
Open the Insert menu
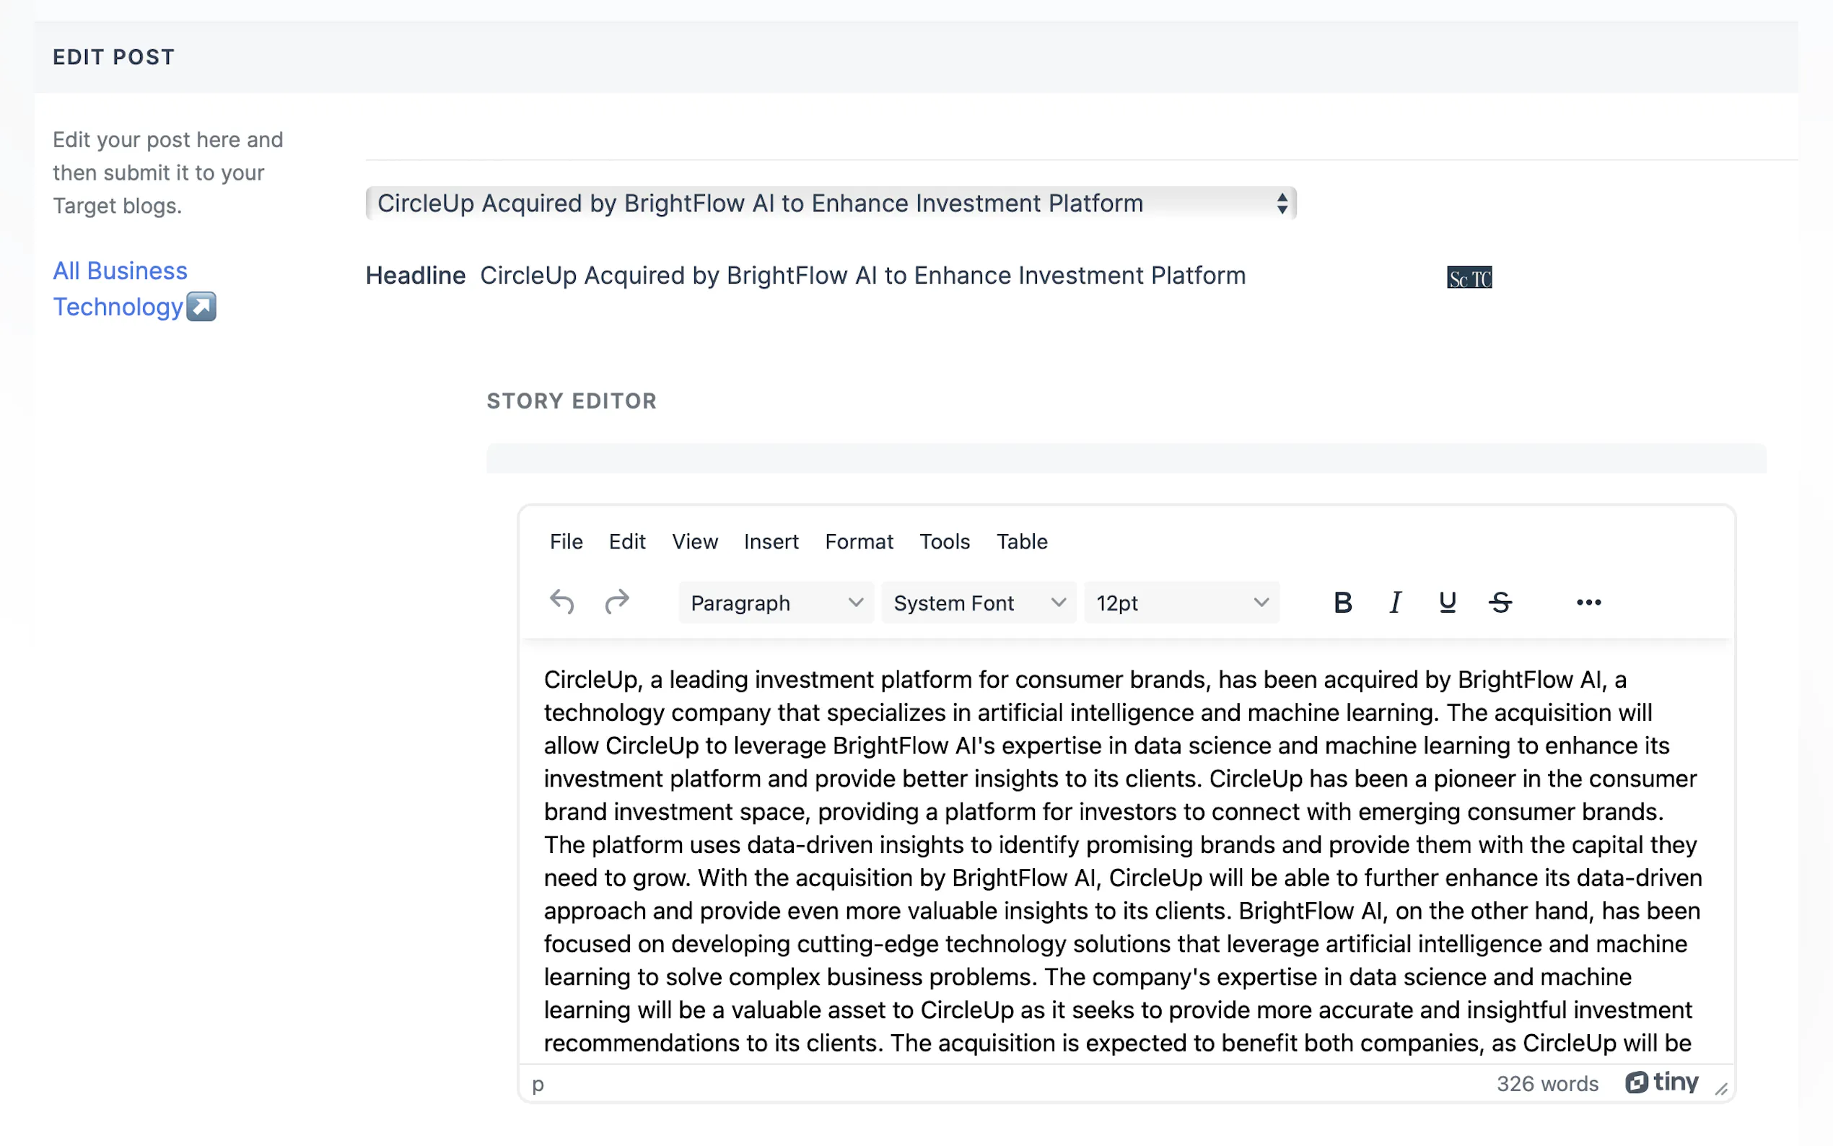(x=771, y=541)
